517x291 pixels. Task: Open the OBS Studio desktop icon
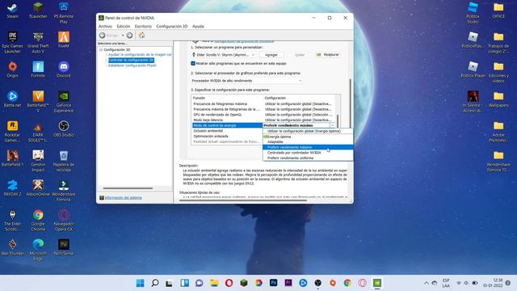64,129
